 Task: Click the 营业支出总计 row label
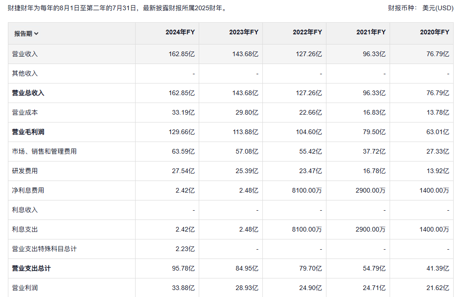pos(31,268)
